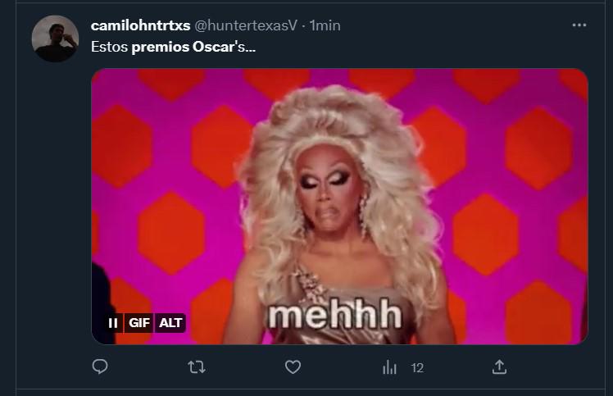Screen dimensions: 613x396
Task: Like the tweet with heart icon
Action: [x=293, y=367]
